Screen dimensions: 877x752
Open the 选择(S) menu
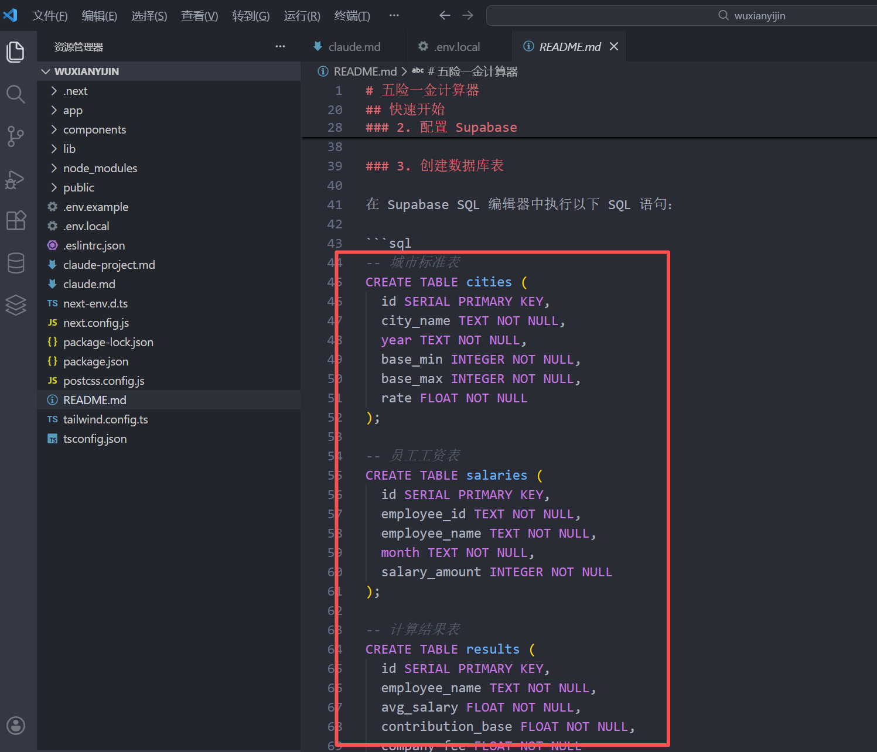[149, 16]
